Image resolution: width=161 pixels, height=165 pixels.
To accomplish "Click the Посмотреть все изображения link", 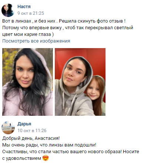I will (x=36, y=41).
